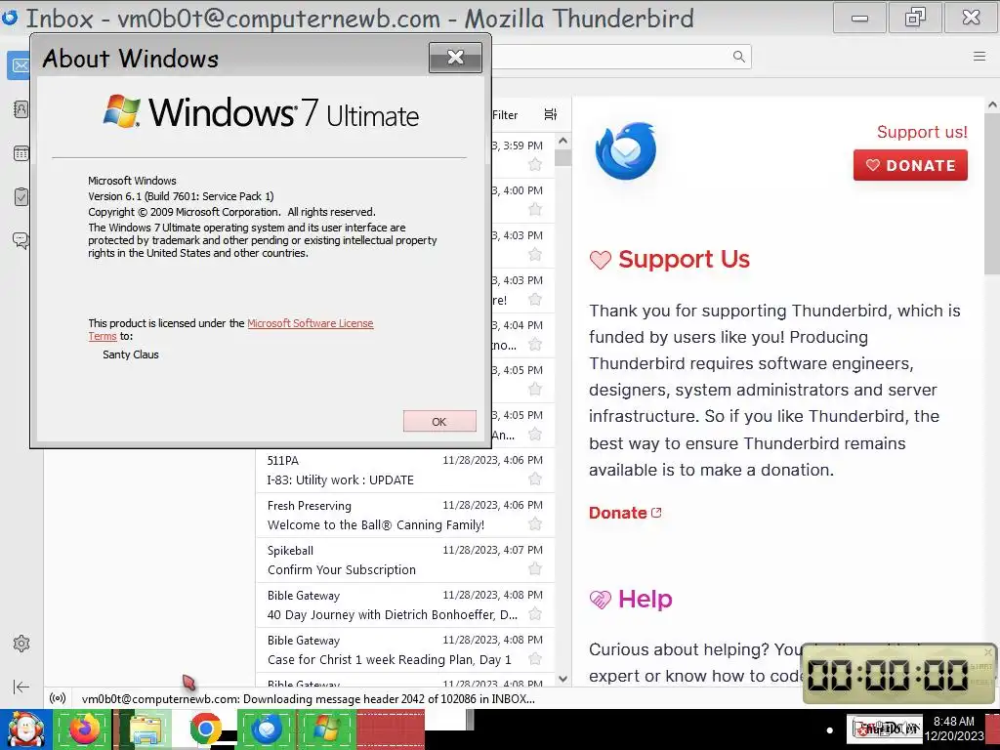Click the 00:00:00 timer display
Screen dimensions: 1000x750
tap(888, 675)
